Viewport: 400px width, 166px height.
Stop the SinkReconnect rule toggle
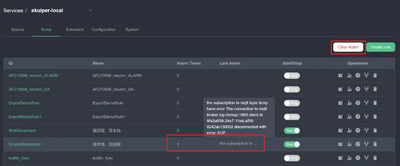[x=292, y=131]
